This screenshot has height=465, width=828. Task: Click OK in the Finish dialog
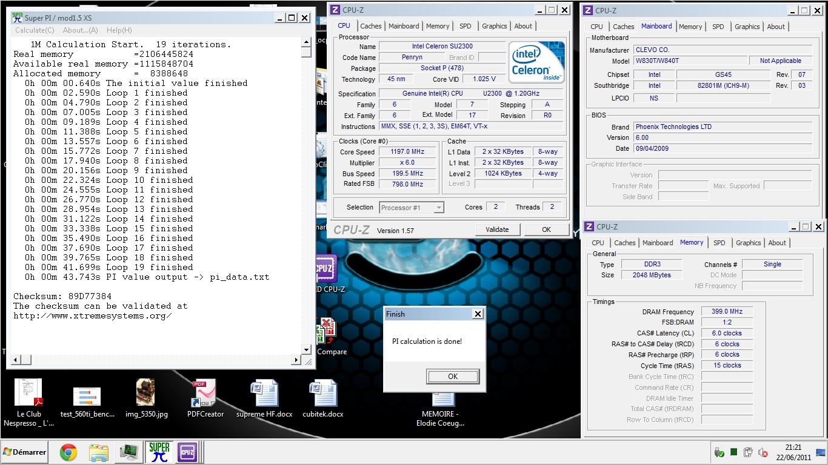[452, 376]
